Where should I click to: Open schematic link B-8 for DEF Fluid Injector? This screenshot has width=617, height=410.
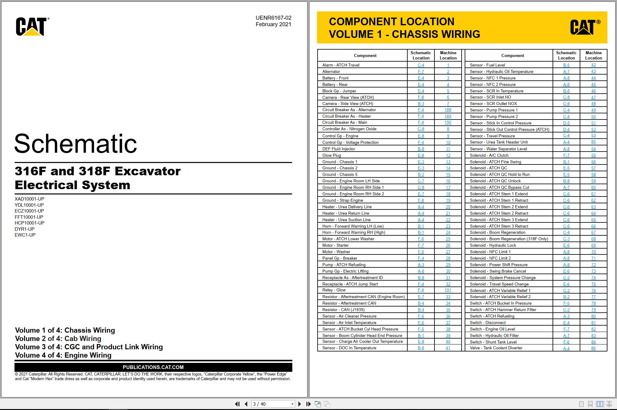pos(421,149)
